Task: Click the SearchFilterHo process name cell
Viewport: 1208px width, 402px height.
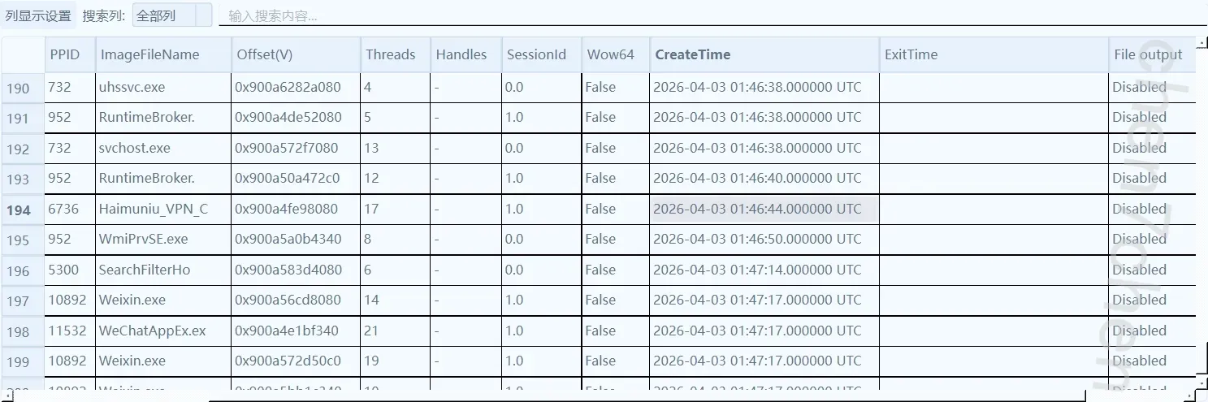Action: pos(145,270)
